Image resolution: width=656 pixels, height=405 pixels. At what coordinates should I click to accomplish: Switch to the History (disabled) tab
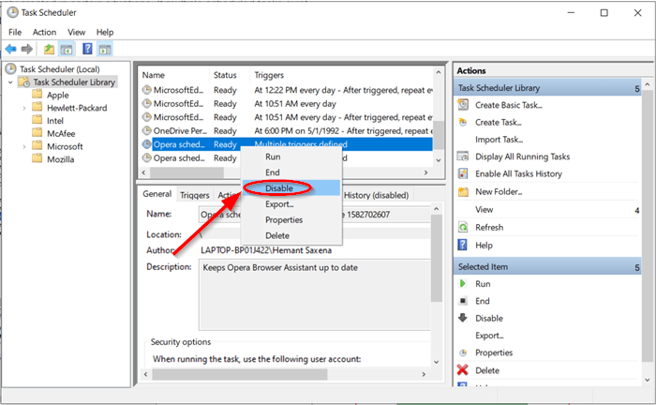click(x=376, y=195)
